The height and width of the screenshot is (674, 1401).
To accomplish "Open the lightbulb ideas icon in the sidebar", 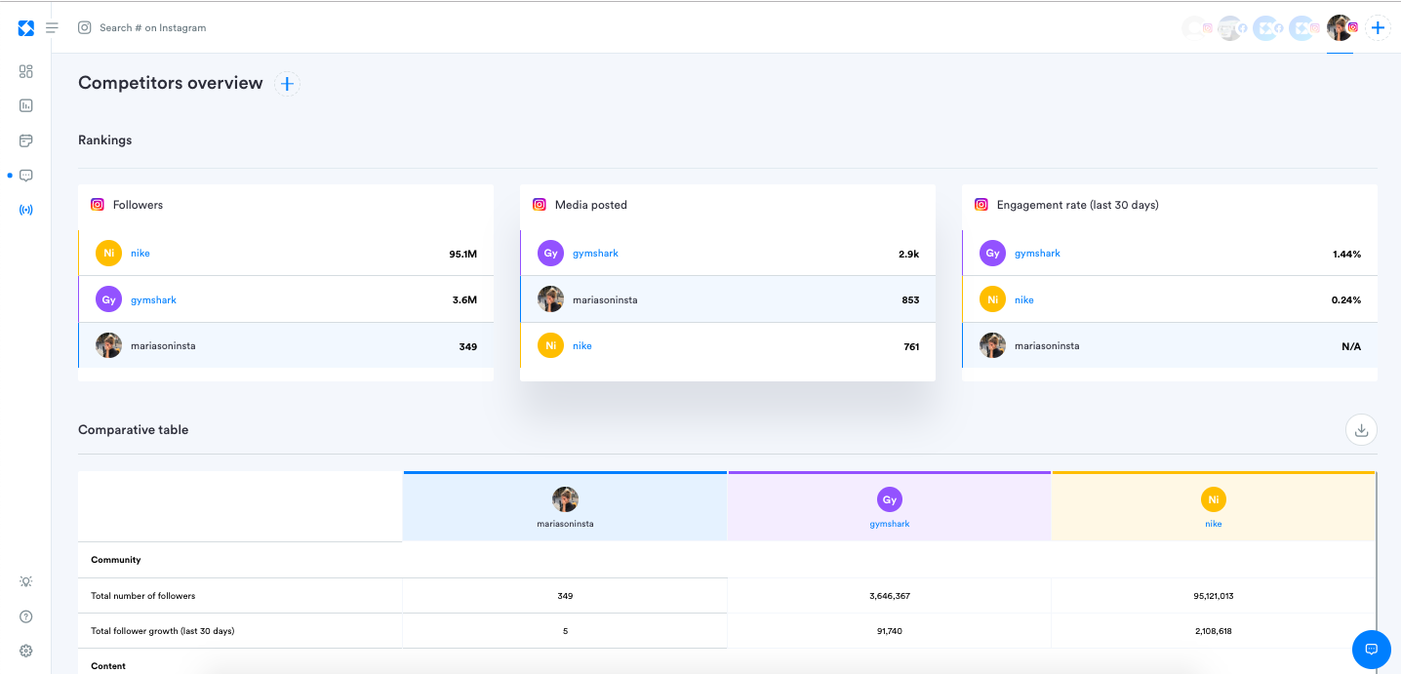I will click(x=26, y=581).
